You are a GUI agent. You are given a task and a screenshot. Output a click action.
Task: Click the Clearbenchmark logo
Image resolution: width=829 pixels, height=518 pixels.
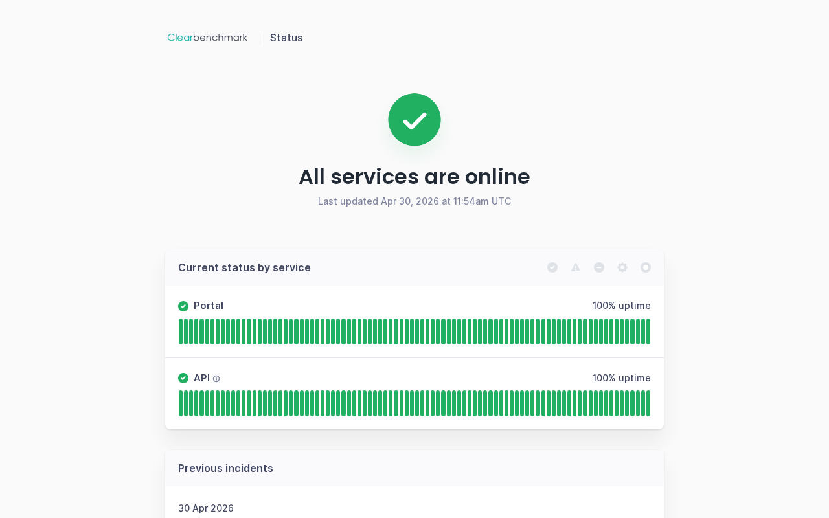click(x=207, y=38)
